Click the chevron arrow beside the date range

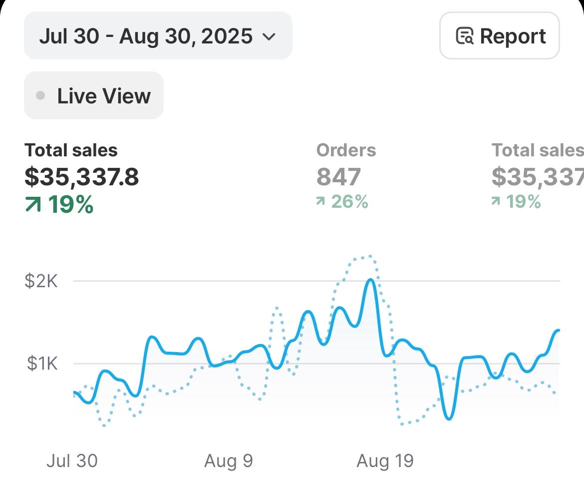[x=269, y=36]
